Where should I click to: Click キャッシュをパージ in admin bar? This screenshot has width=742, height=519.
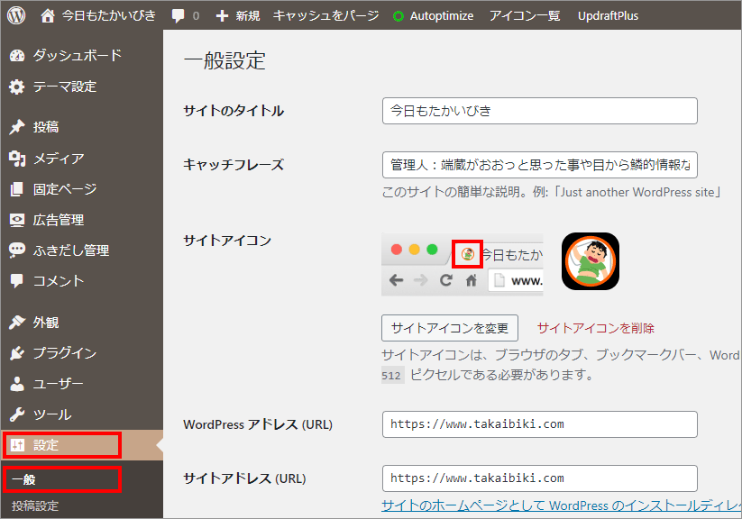click(325, 15)
